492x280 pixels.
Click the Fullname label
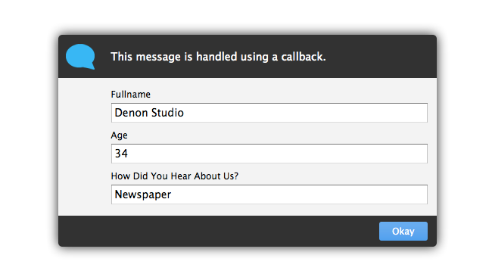click(130, 95)
